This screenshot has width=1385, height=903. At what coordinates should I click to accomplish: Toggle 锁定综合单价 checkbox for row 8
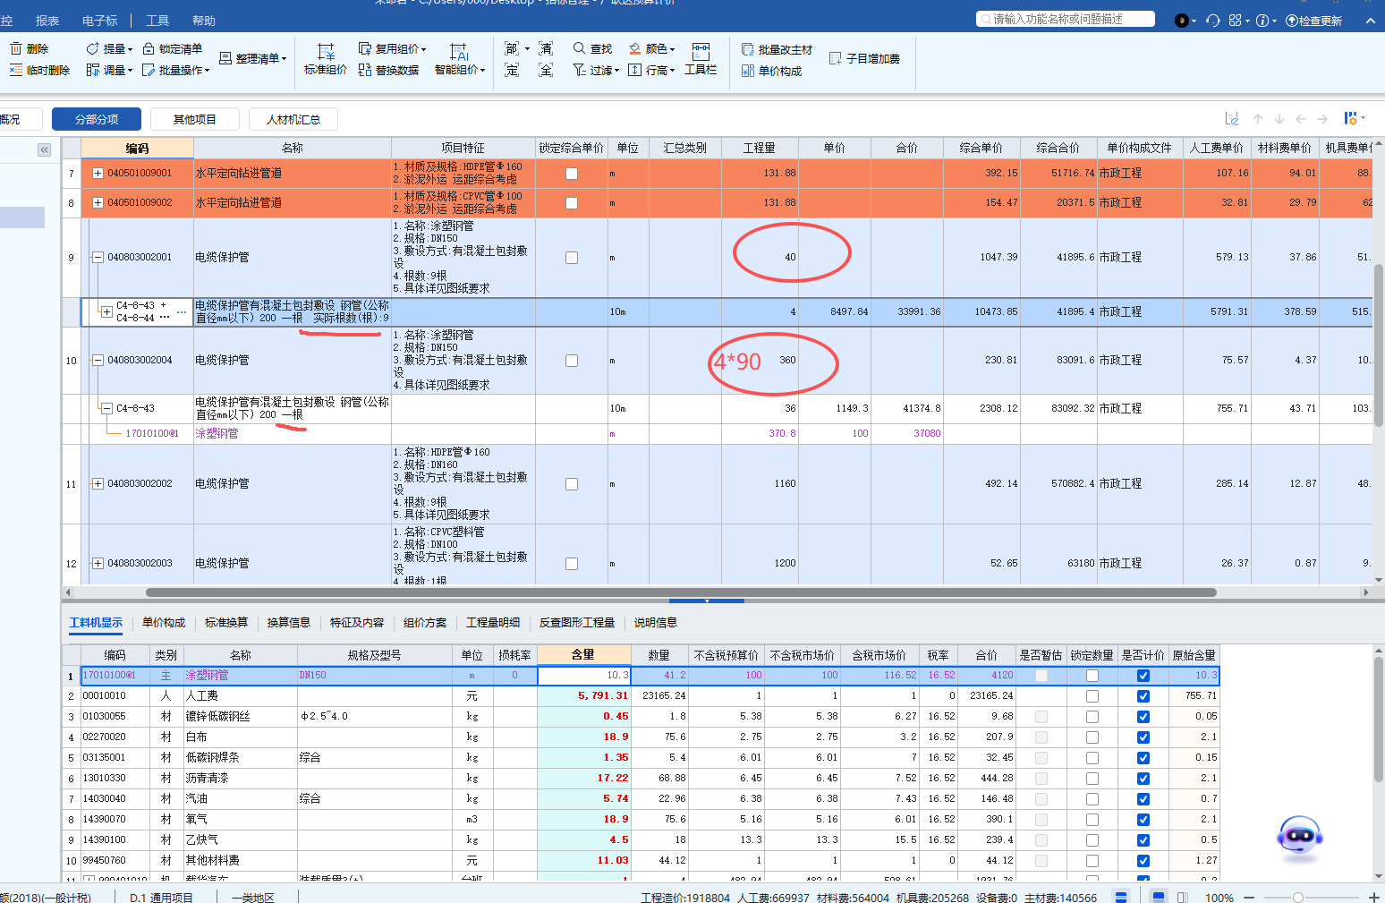pos(572,203)
